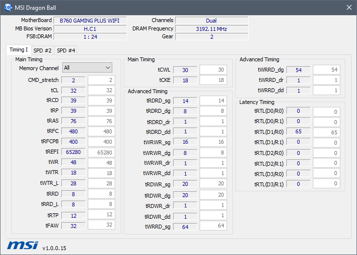Click the tCWL editable input field
The image size is (357, 255).
click(x=213, y=70)
